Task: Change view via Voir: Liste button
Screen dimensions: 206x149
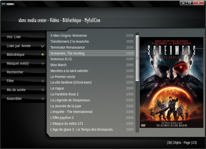Action: click(x=24, y=37)
